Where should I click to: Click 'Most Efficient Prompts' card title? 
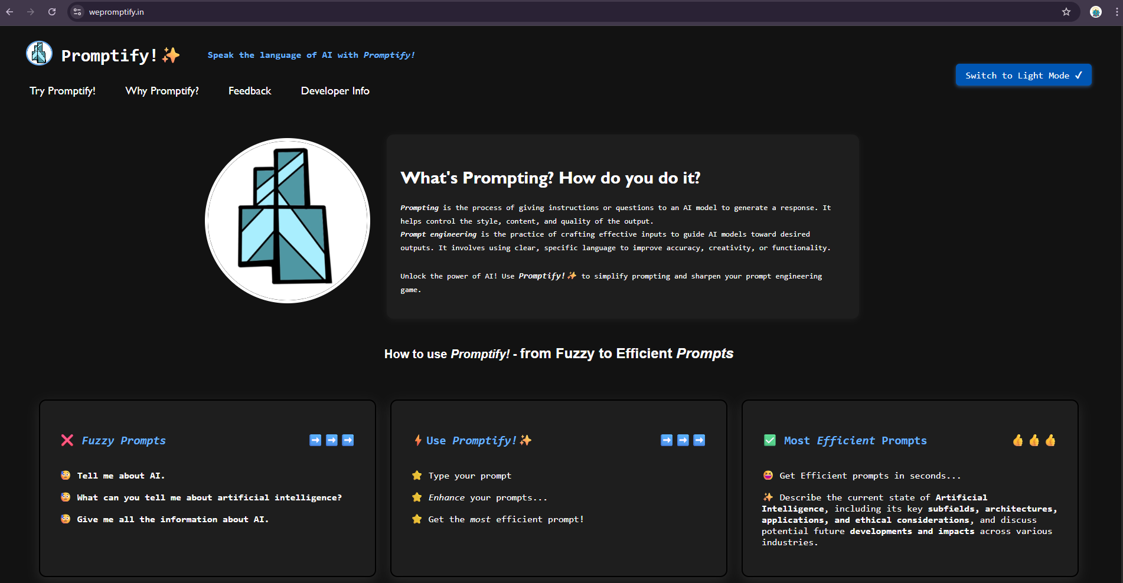coord(856,440)
